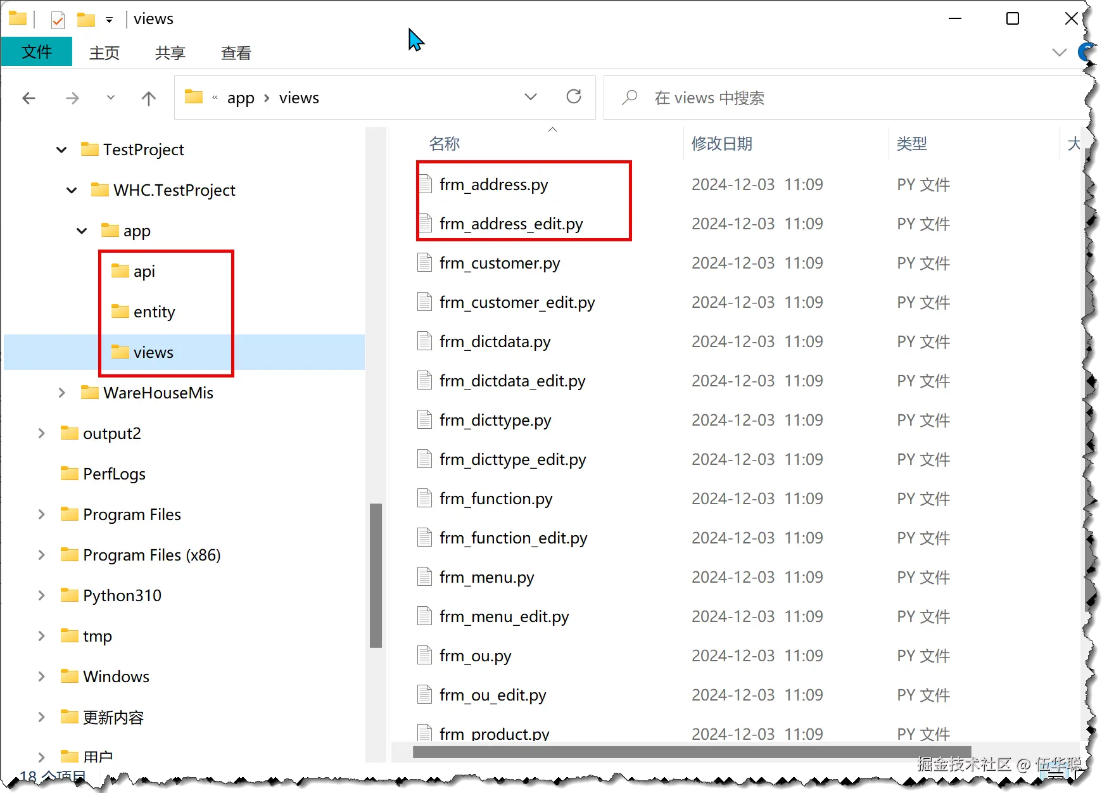Open the Customize Quick Access Toolbar dropdown
The image size is (1102, 793).
pos(110,20)
